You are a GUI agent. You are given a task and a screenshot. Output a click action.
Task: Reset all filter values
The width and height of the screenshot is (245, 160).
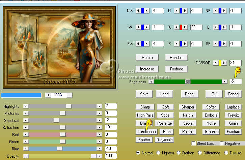click(190, 94)
